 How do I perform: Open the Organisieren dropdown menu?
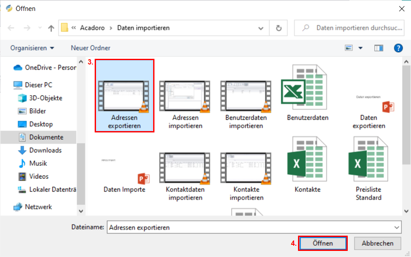point(32,48)
